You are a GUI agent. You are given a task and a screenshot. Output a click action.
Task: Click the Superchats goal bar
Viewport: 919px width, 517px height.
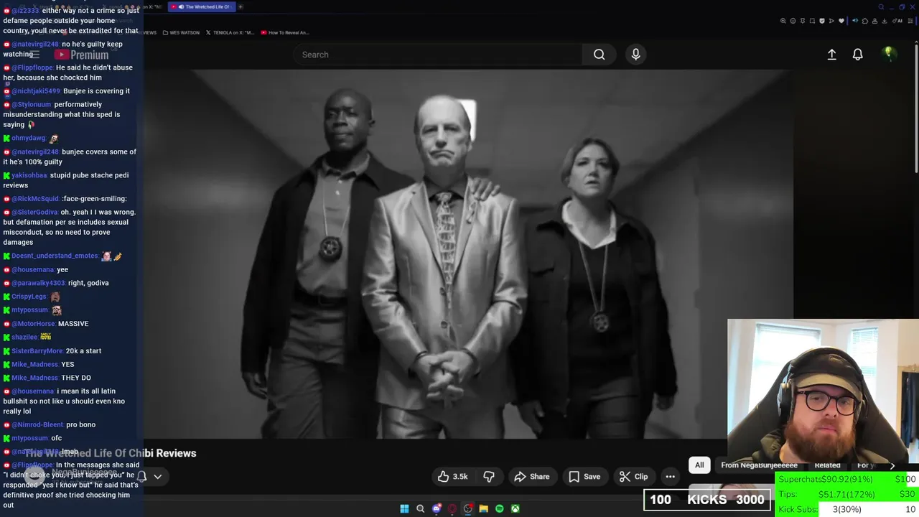coord(847,479)
